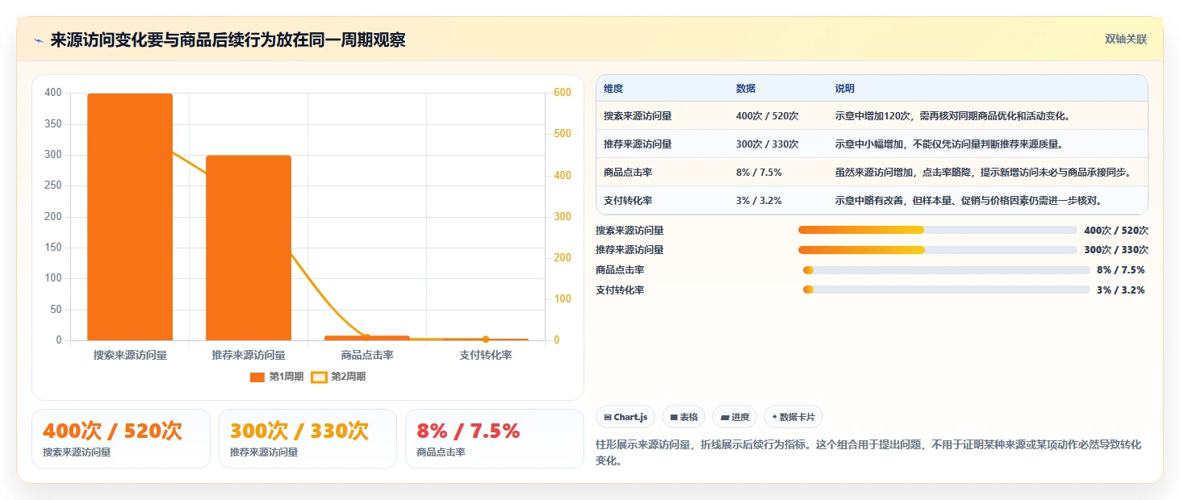The image size is (1180, 500).
Task: Click the footer paragraph starting 柱形展示来源访问量
Action: [868, 452]
